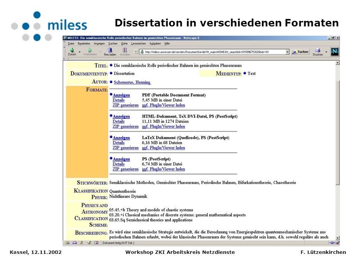Open the Lesezeichen menu
The width and height of the screenshot is (358, 268).
pyautogui.click(x=138, y=44)
